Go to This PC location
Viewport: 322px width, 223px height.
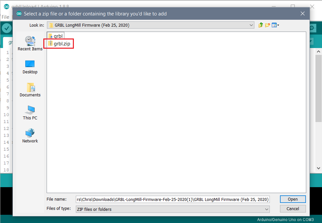(30, 113)
